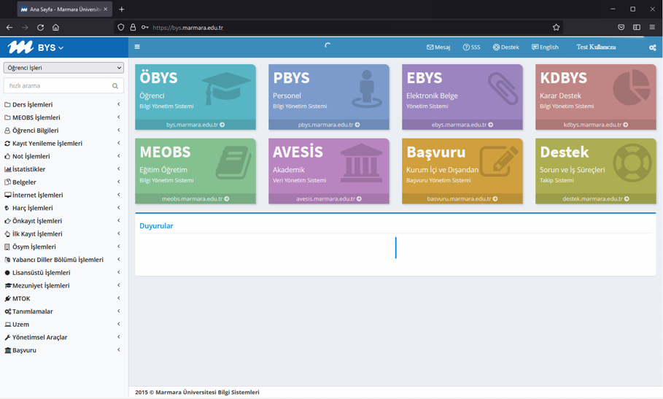The width and height of the screenshot is (663, 399).
Task: Follow the ebys.marmara.edu.tr link
Action: [462, 125]
